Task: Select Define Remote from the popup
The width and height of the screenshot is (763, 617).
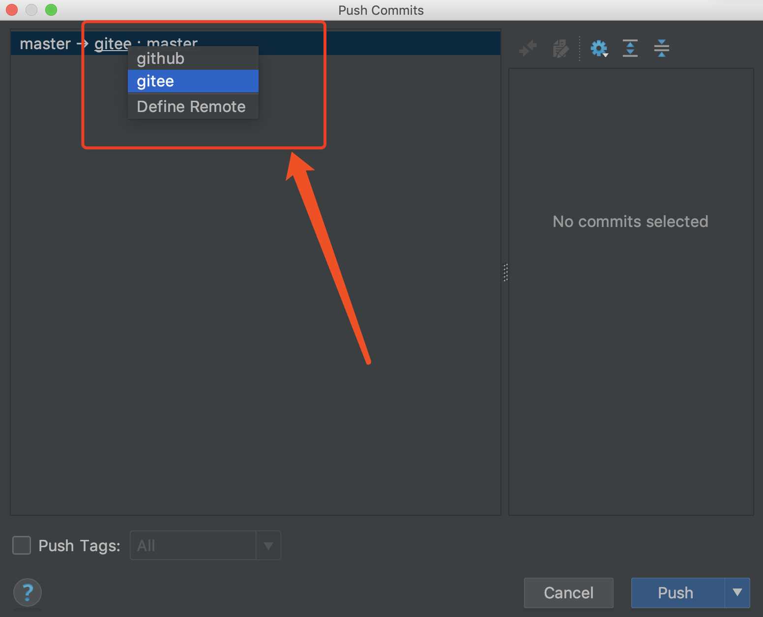Action: point(193,107)
